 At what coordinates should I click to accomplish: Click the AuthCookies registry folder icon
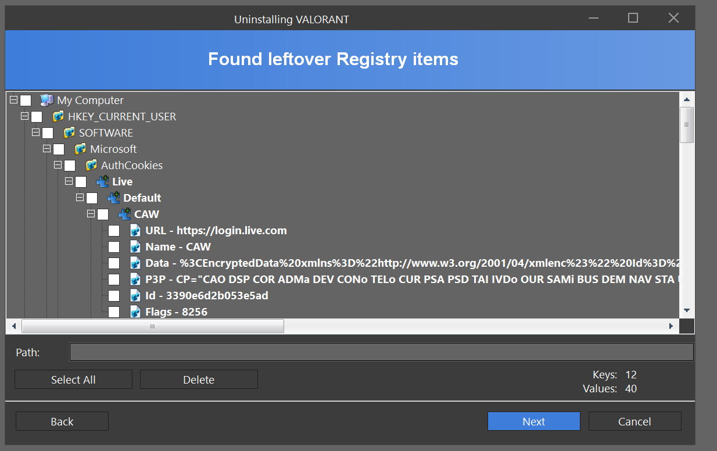(x=91, y=166)
